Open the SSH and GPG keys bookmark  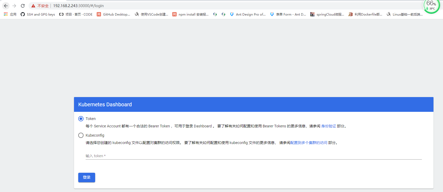(x=38, y=14)
